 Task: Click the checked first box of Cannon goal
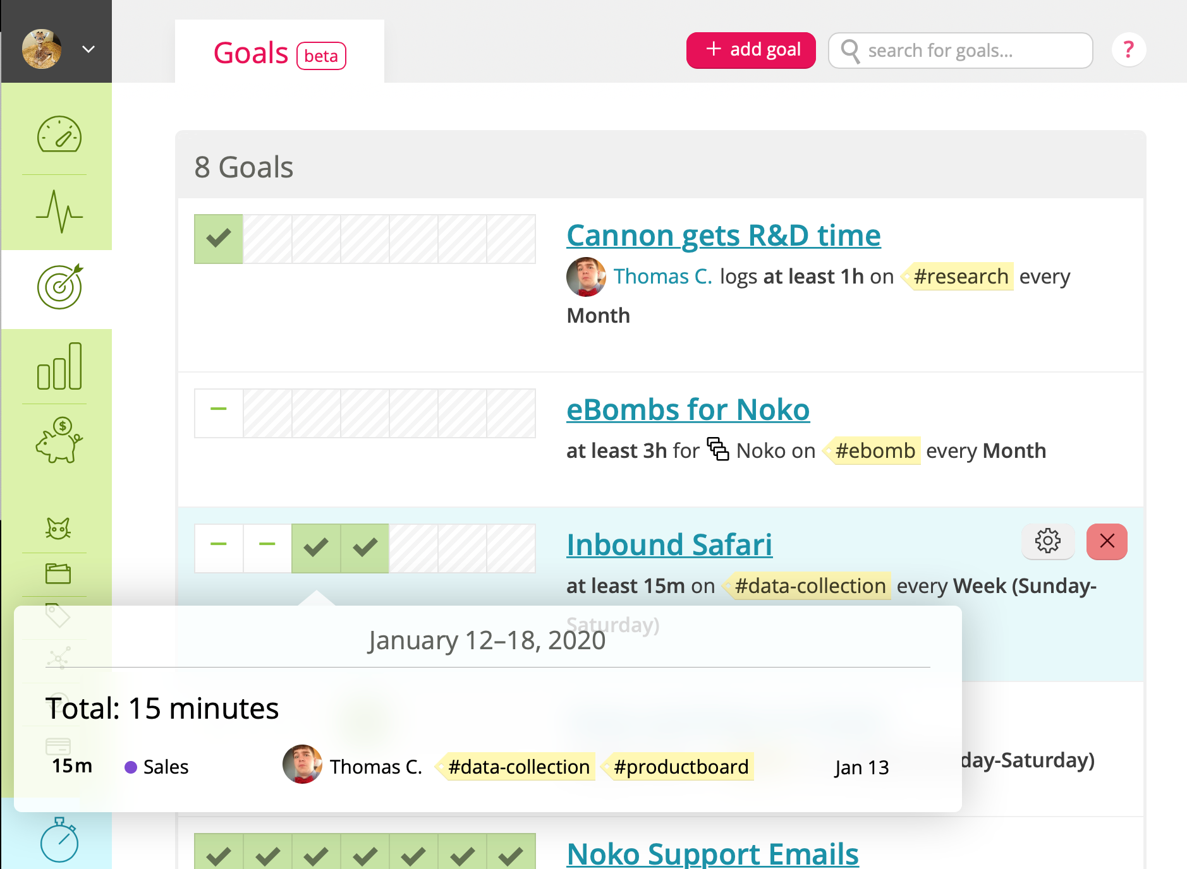[219, 239]
